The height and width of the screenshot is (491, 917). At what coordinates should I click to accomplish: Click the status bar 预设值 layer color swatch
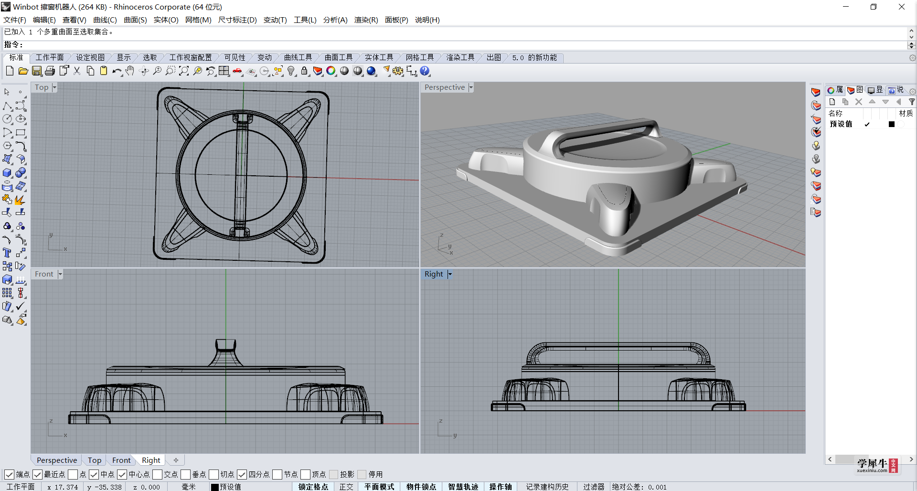[215, 487]
